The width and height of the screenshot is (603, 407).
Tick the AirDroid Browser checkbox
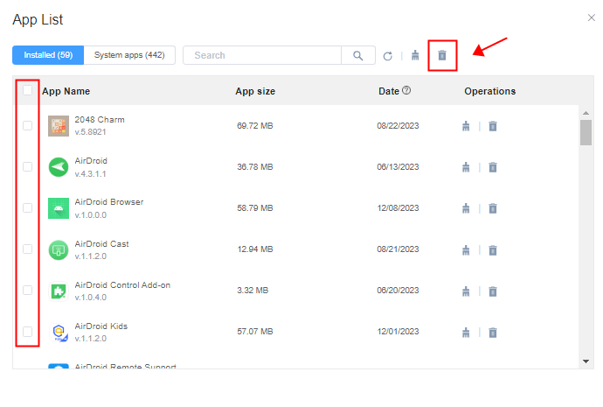point(27,208)
